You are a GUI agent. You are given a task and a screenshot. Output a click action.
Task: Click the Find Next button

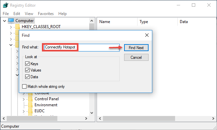136,48
